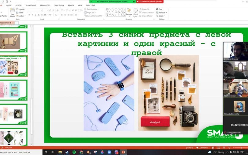The width and height of the screenshot is (248, 155).
Task: Toggle Center paragraph alignment
Action: tap(65, 15)
